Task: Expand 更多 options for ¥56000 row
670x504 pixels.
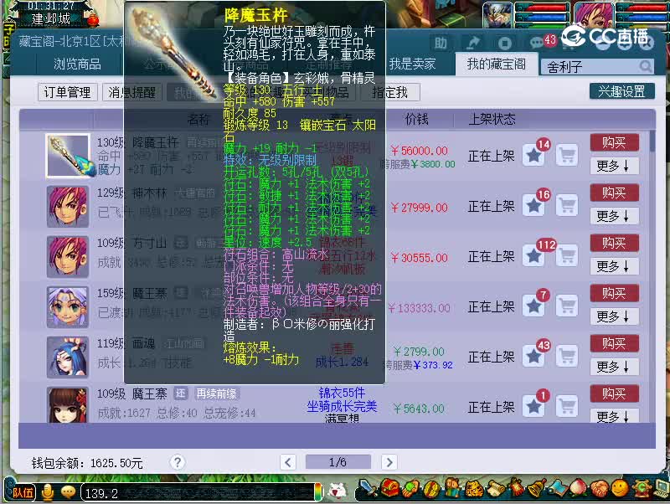Action: [x=615, y=166]
